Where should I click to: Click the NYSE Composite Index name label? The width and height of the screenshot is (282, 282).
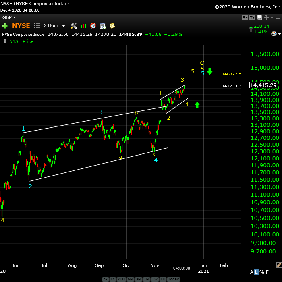pos(23,34)
